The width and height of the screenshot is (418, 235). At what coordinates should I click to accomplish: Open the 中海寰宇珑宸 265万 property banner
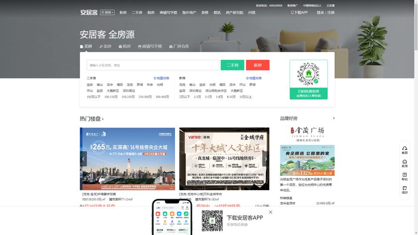(128, 159)
